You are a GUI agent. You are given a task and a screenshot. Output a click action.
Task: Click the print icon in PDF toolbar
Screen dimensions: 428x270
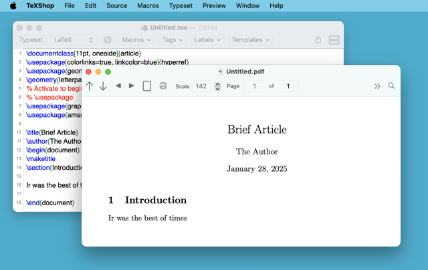point(163,86)
